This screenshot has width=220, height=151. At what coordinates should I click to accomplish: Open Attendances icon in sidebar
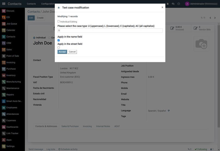click(x=4, y=114)
